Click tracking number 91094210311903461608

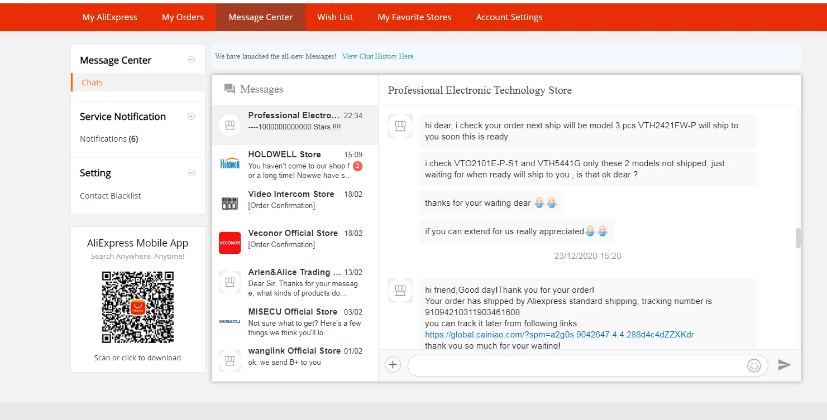(x=472, y=312)
